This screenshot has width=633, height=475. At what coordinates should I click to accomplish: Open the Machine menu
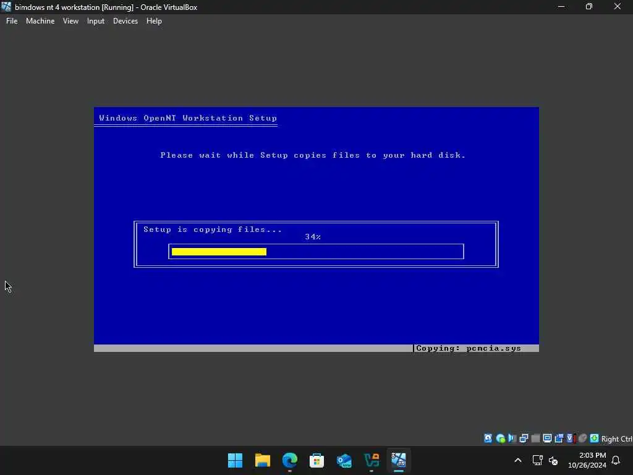coord(40,21)
